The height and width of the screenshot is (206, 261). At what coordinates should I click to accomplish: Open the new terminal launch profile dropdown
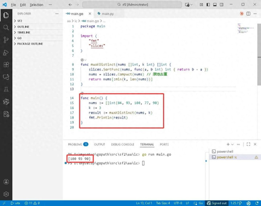point(233,144)
